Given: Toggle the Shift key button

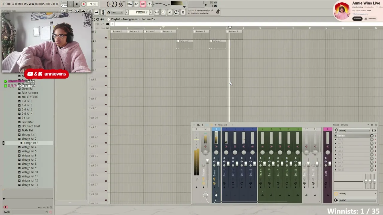Looking at the screenshot, I should [157, 12].
